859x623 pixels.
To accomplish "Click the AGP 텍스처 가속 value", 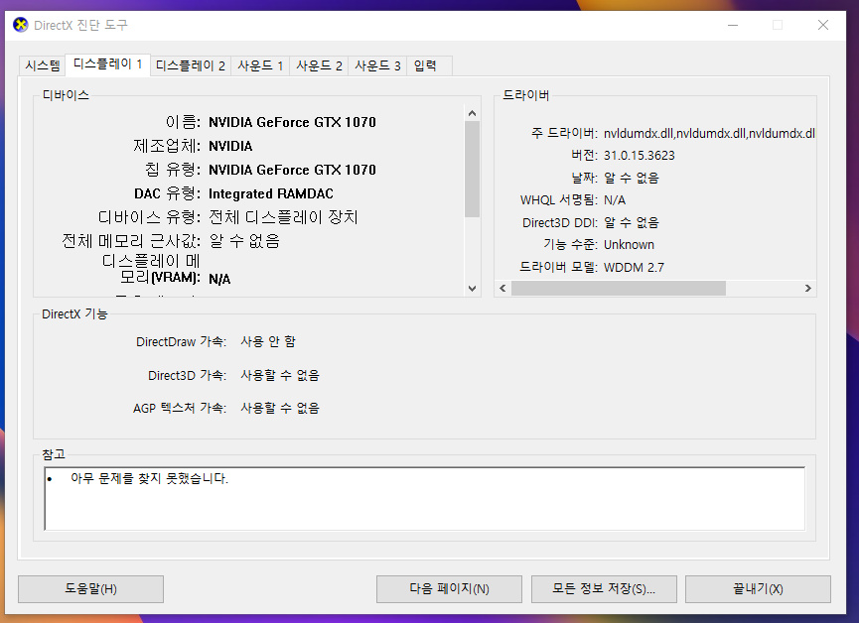I will [x=280, y=409].
